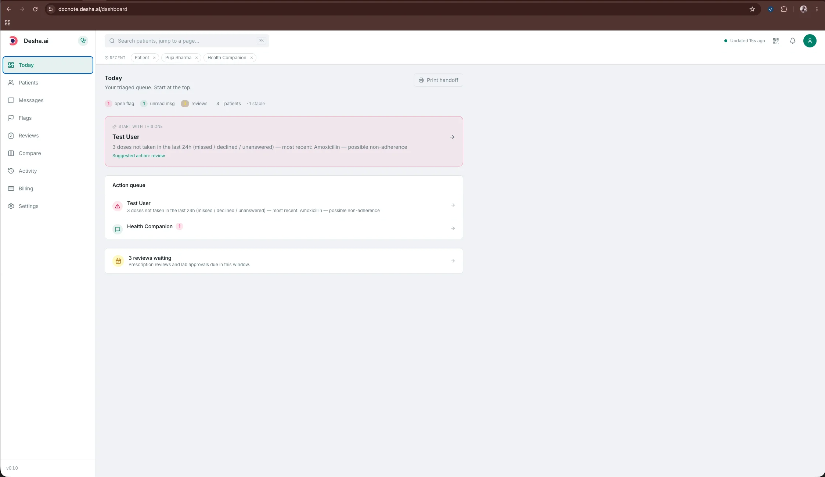Click the Updated 15s ago status
This screenshot has width=825, height=477.
(x=745, y=41)
